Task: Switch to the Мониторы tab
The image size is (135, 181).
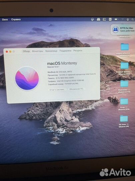Action: click(x=38, y=51)
